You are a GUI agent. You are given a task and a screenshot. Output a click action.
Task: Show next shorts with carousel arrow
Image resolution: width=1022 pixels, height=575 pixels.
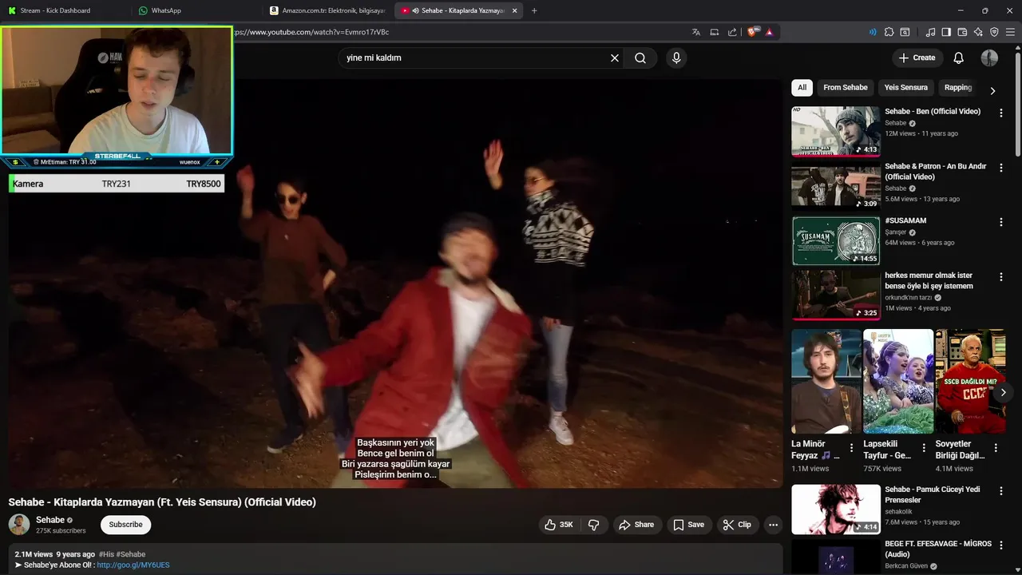click(1003, 392)
